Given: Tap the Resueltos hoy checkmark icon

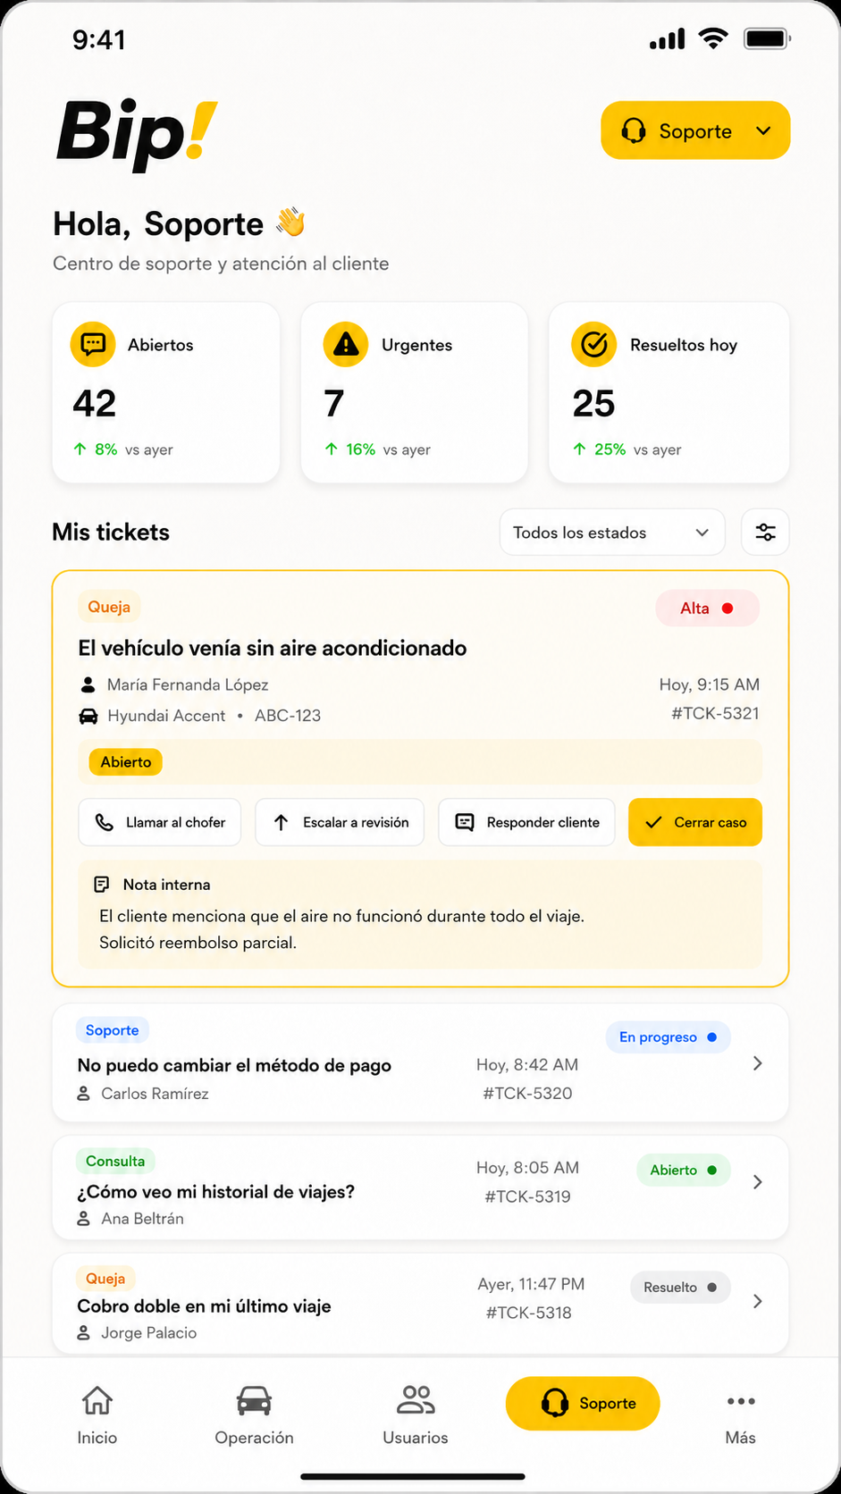Looking at the screenshot, I should coord(594,344).
